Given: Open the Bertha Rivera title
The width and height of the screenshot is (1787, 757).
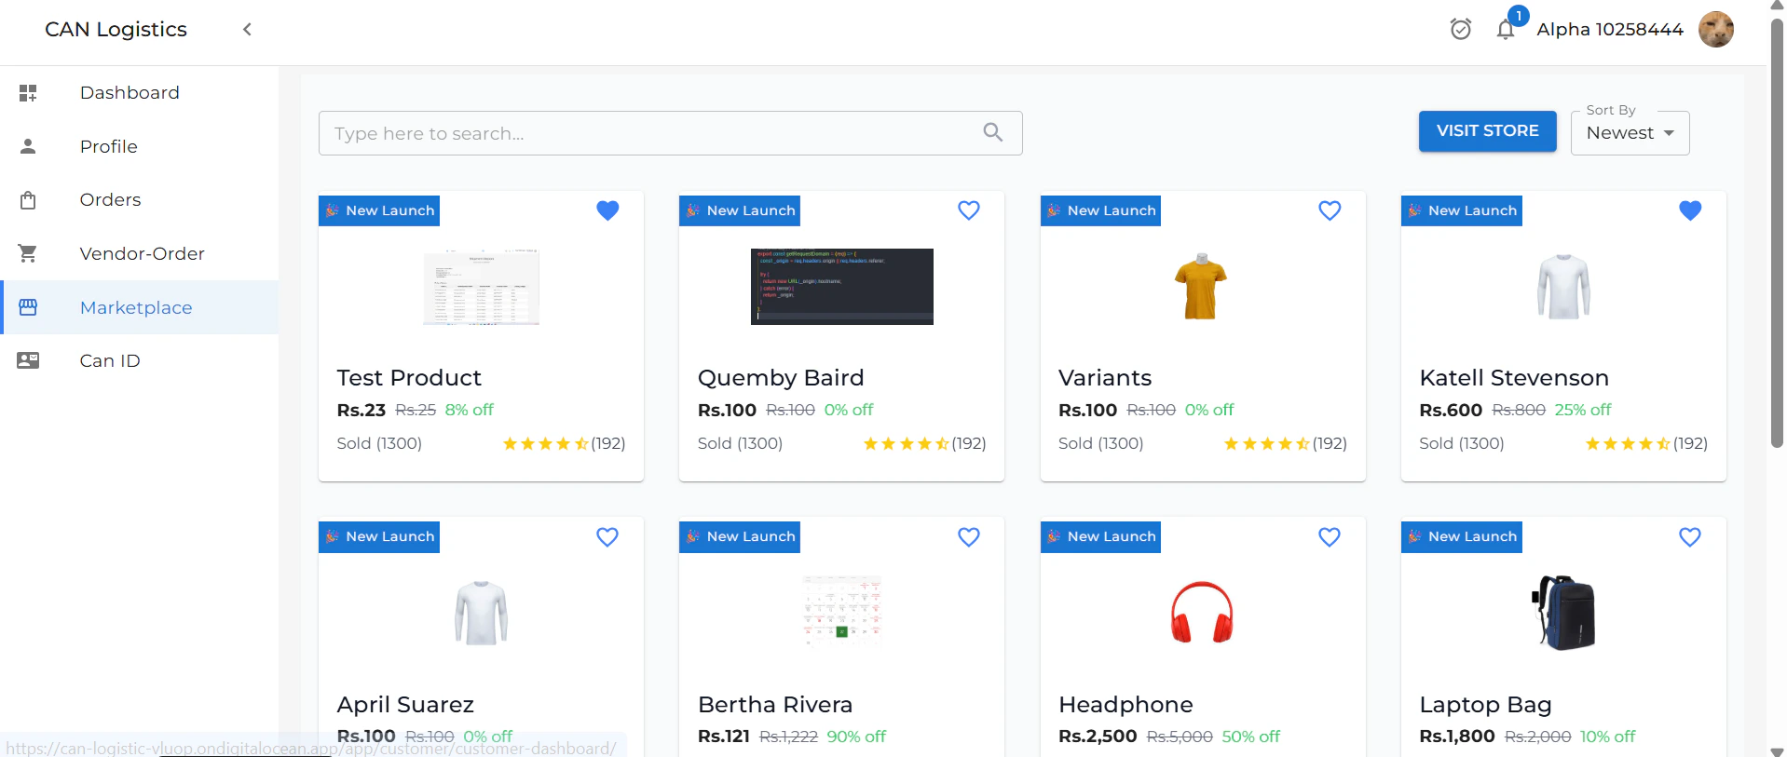Looking at the screenshot, I should point(775,705).
